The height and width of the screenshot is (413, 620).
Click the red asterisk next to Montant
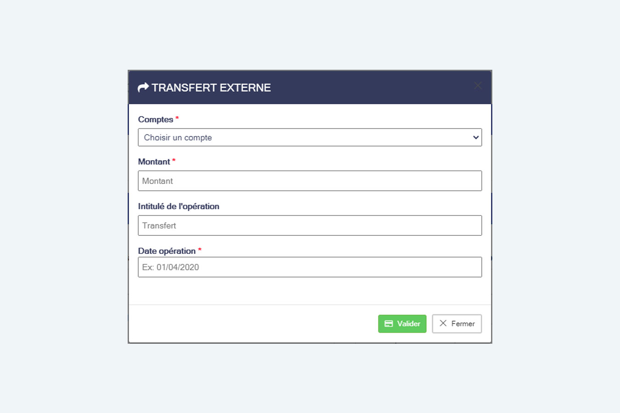point(174,161)
